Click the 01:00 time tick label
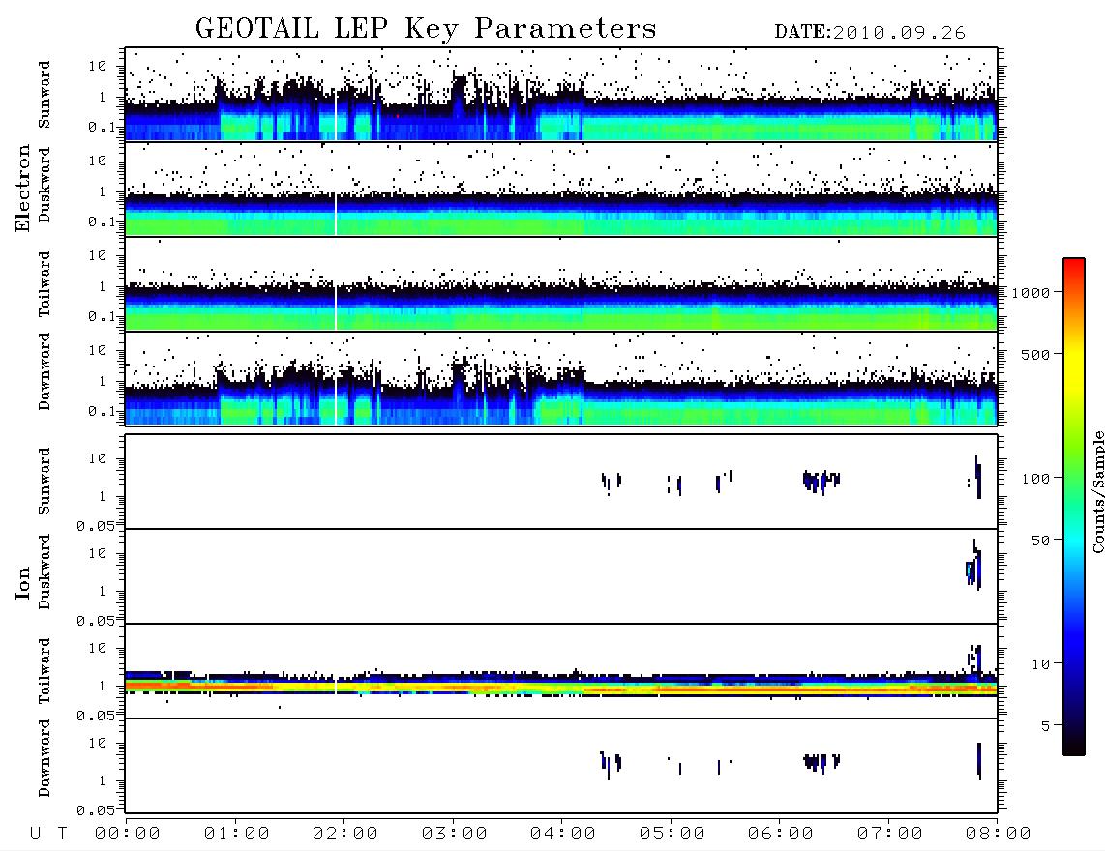 (237, 835)
